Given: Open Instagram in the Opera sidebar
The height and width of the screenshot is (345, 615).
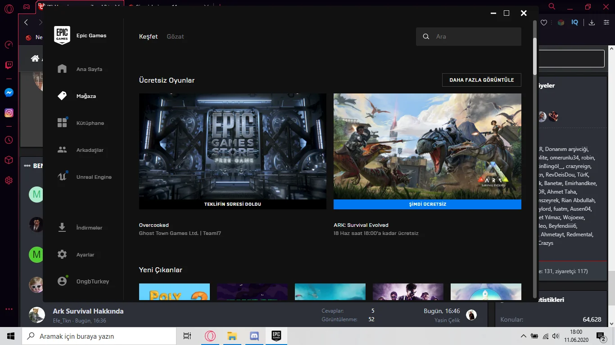Looking at the screenshot, I should (9, 113).
